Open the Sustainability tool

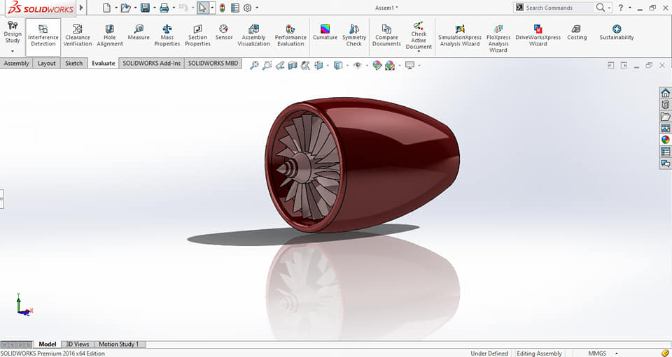616,32
